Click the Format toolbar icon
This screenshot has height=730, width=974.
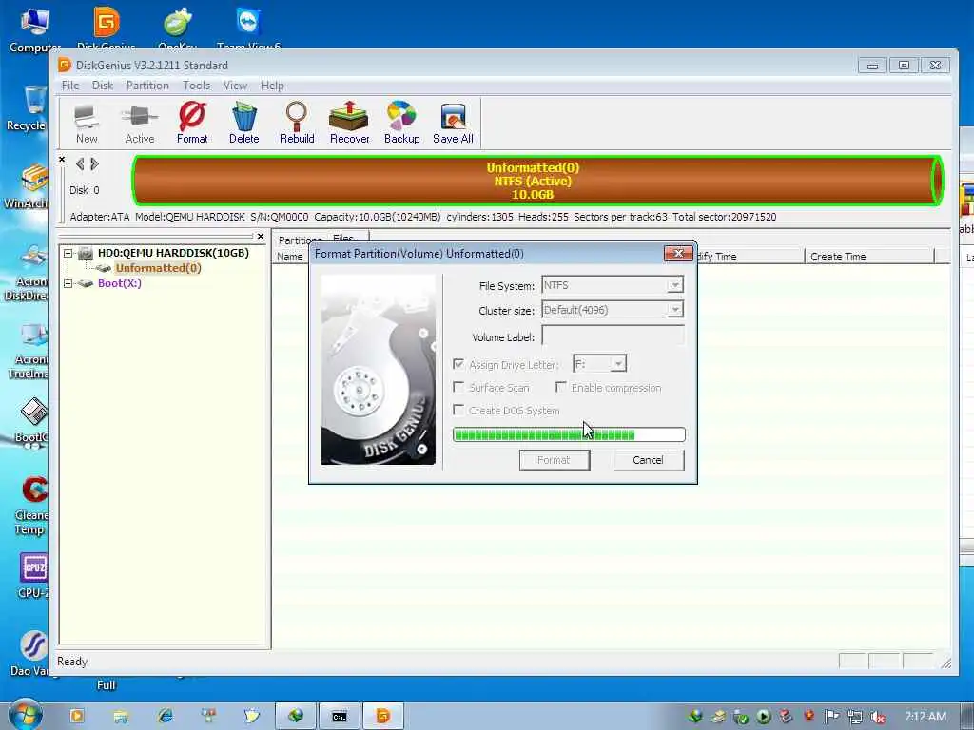(x=192, y=124)
